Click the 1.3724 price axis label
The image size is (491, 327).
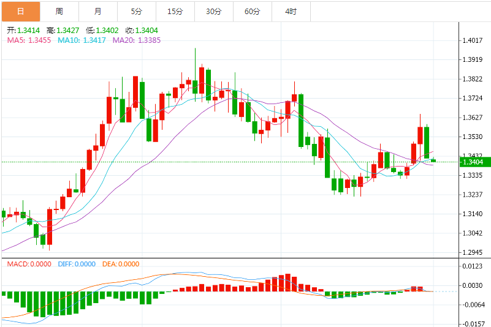(473, 98)
